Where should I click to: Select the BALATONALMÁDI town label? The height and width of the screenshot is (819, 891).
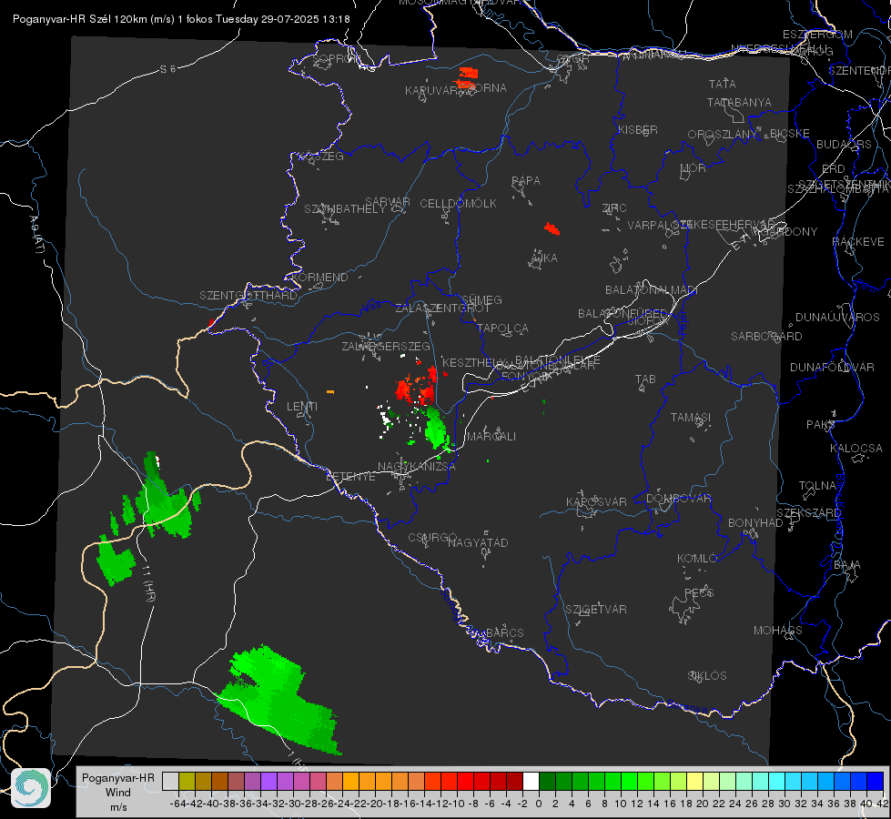pos(652,290)
